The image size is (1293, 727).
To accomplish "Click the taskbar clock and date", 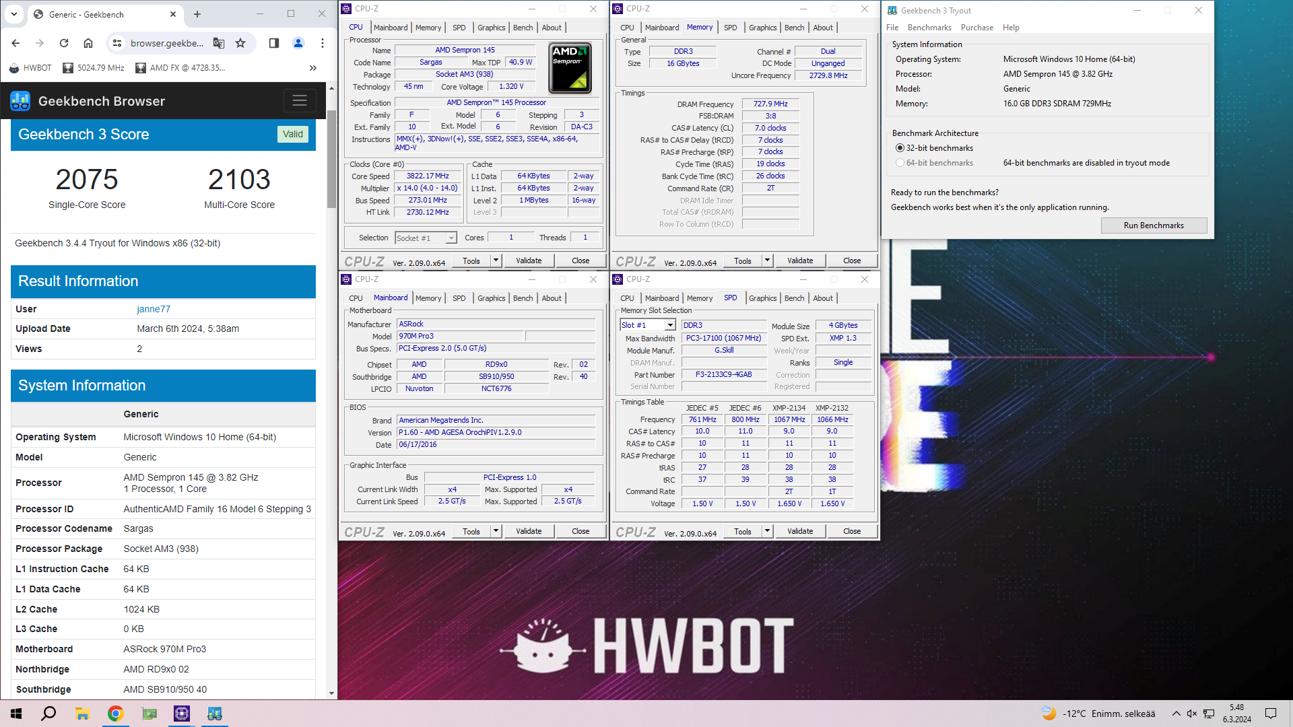I will pos(1237,714).
